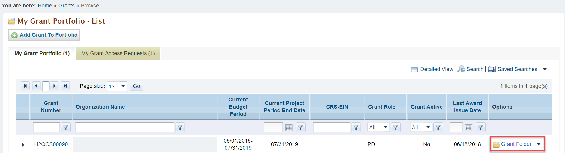The height and width of the screenshot is (153, 565).
Task: Click the Organization Name filter icon
Action: tap(180, 127)
